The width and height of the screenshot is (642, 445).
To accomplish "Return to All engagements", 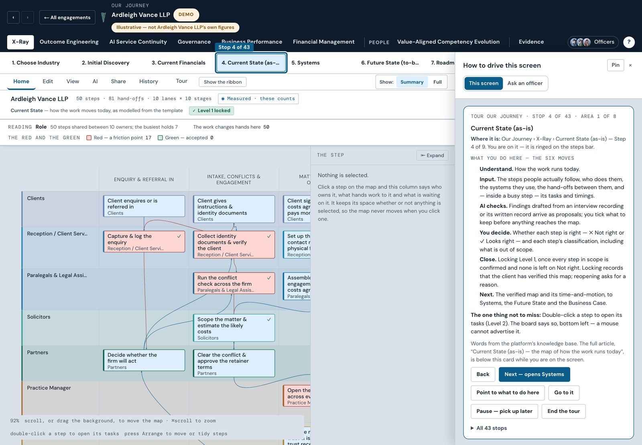I will [67, 17].
